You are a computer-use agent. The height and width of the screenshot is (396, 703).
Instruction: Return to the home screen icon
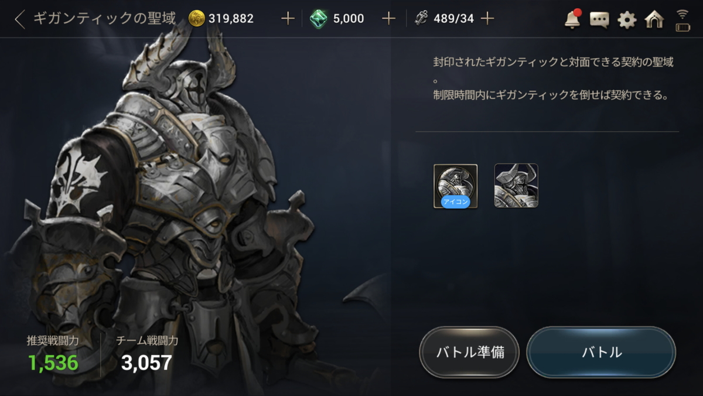654,19
